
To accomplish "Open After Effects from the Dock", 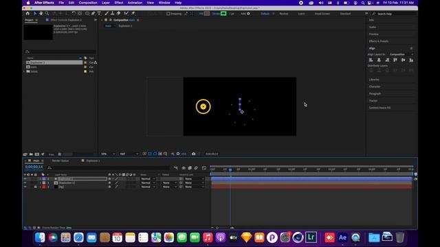I will (x=342, y=237).
